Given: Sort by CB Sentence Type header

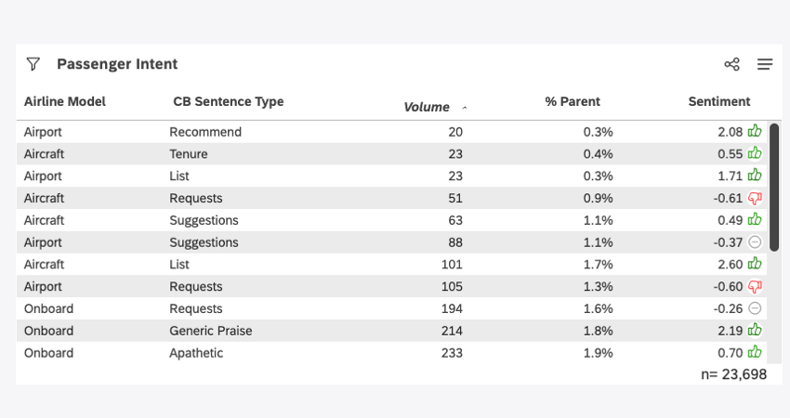Looking at the screenshot, I should (228, 101).
